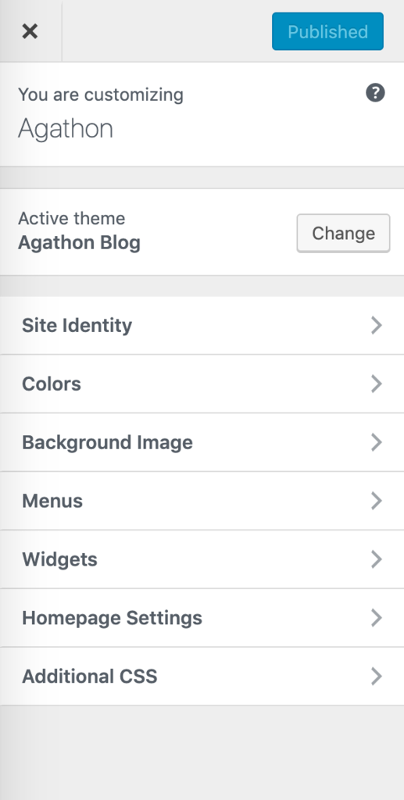This screenshot has height=800, width=404.
Task: Click the Agathon Blog theme name
Action: [79, 243]
